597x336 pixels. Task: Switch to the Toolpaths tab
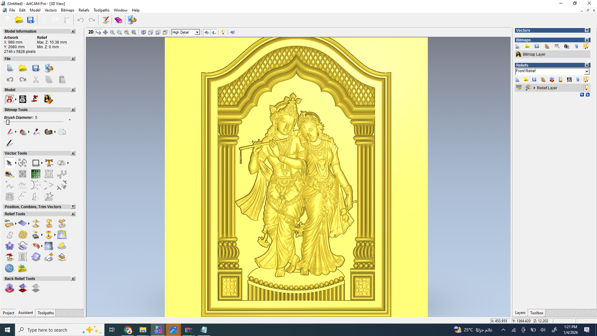[46, 313]
